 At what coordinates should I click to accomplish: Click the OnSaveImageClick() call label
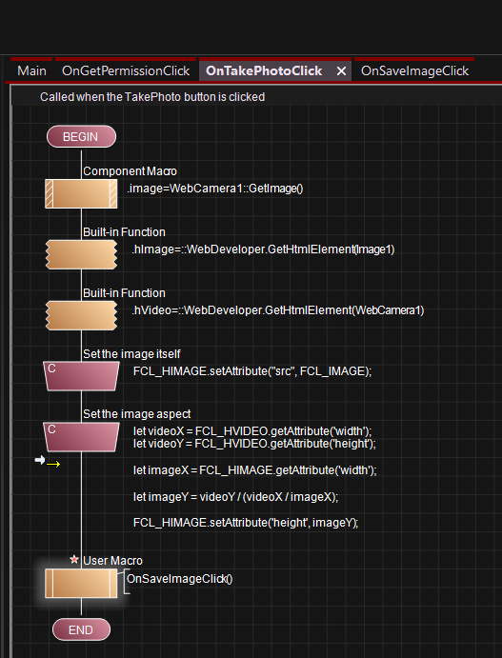click(180, 579)
